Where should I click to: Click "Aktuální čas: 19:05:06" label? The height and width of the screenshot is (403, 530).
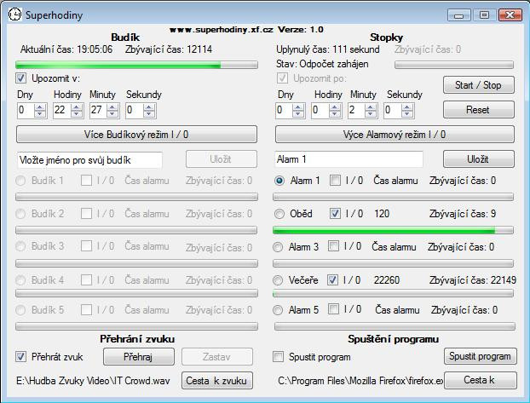[x=66, y=49]
